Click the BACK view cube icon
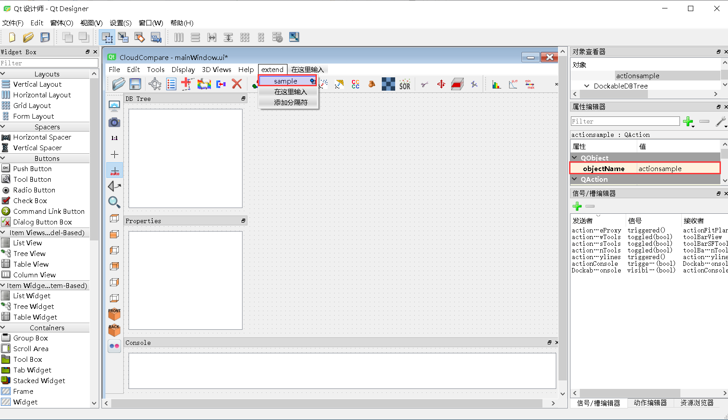728x420 pixels. pos(114,330)
